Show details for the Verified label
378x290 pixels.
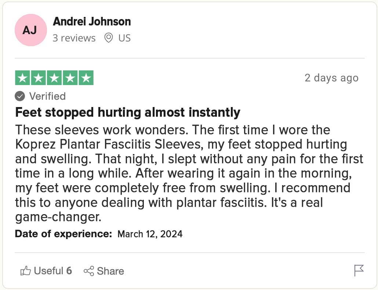tap(47, 96)
